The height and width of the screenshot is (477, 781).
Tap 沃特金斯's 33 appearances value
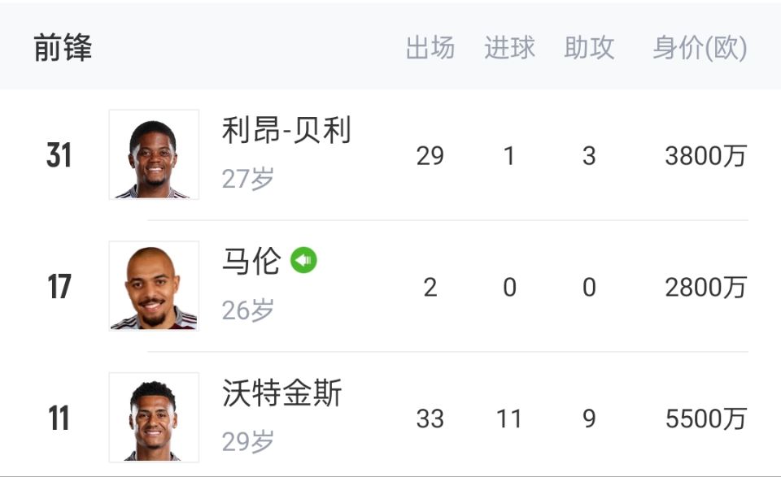click(430, 418)
